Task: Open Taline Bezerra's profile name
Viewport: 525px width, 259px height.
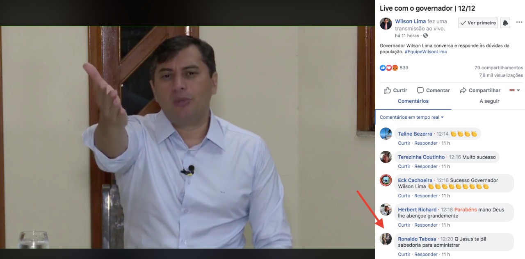Action: (415, 134)
